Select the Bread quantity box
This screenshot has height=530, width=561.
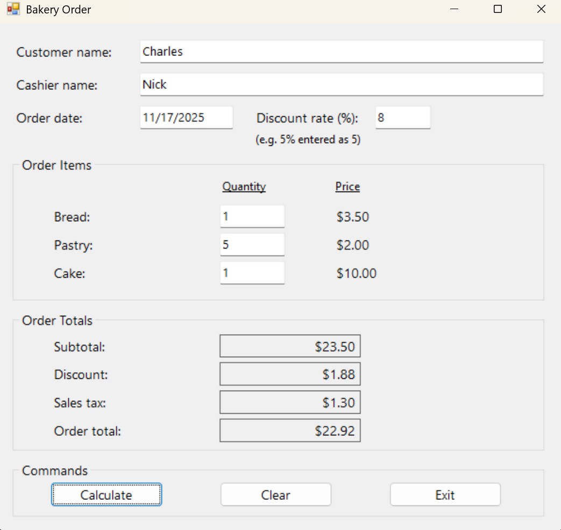point(252,216)
